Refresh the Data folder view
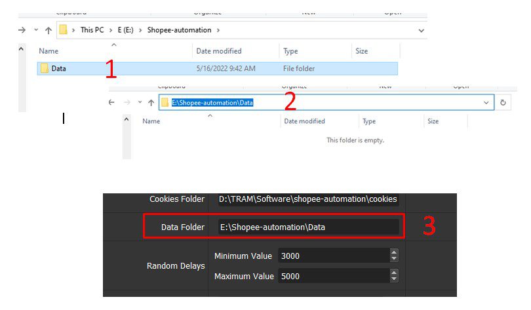The height and width of the screenshot is (310, 531). pyautogui.click(x=503, y=102)
